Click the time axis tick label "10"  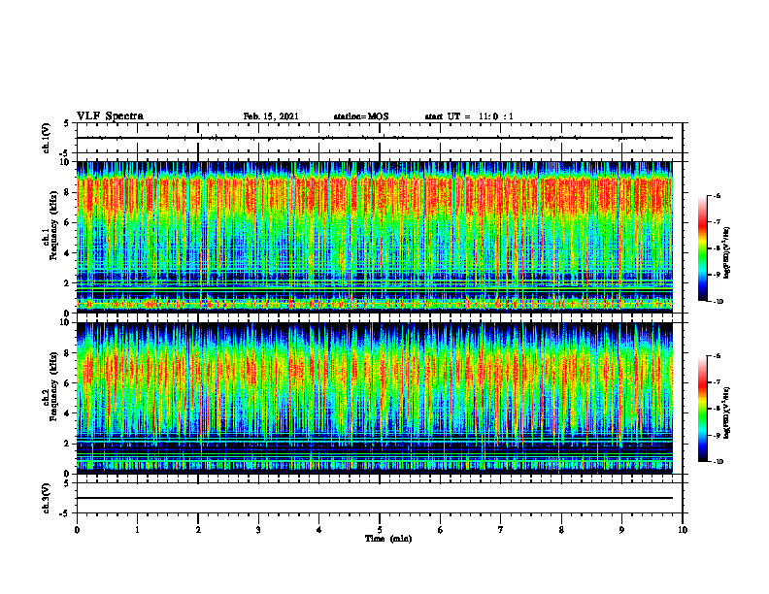(x=683, y=530)
